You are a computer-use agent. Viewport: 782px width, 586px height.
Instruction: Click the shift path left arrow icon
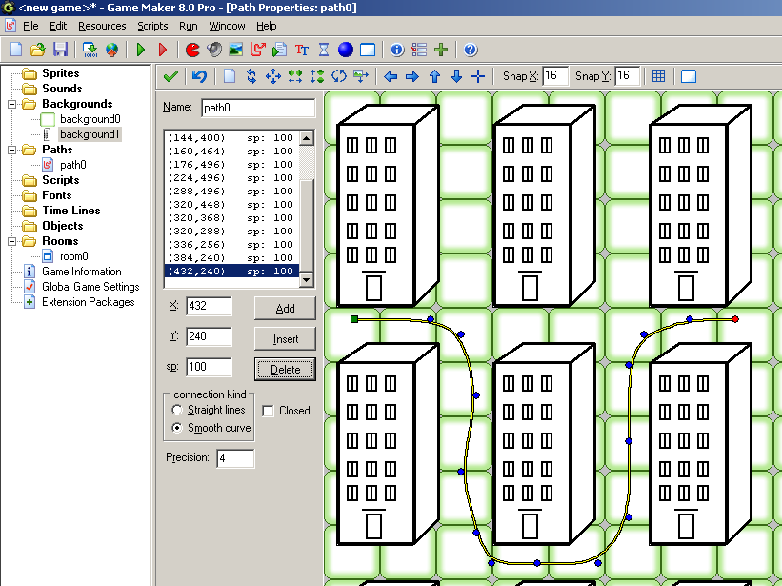click(391, 76)
